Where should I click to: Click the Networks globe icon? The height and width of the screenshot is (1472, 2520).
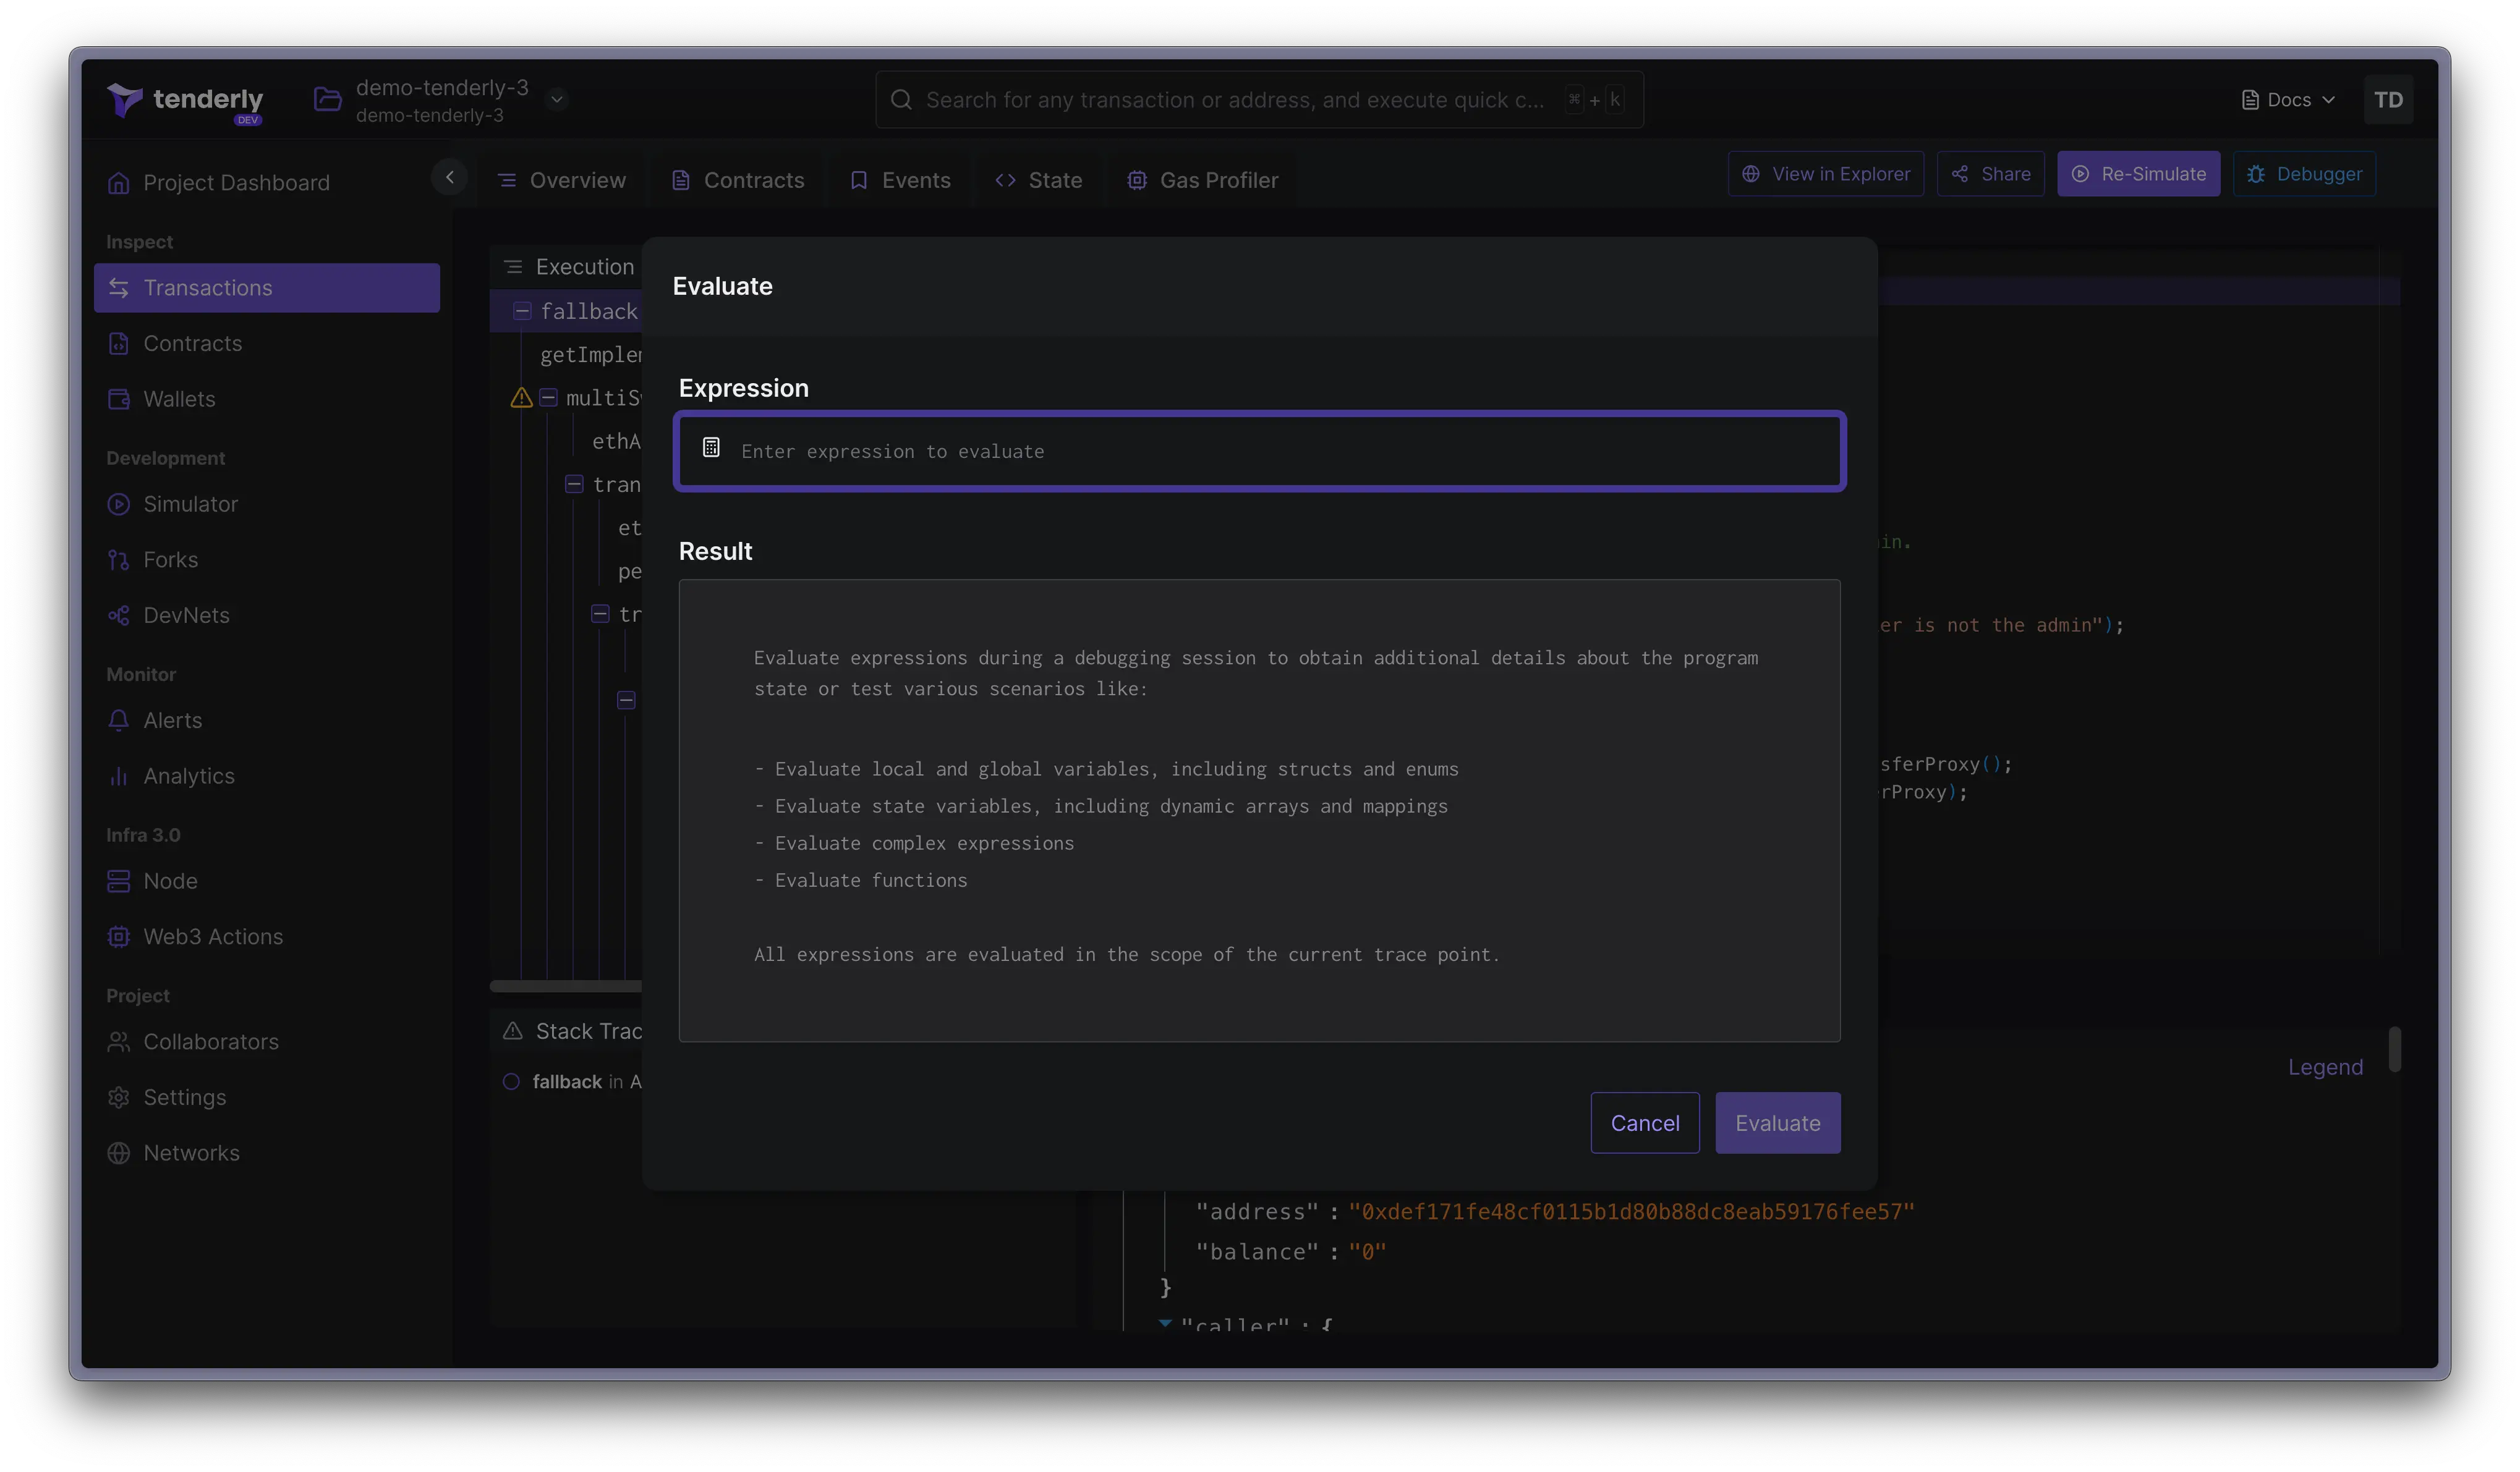pyautogui.click(x=119, y=1153)
